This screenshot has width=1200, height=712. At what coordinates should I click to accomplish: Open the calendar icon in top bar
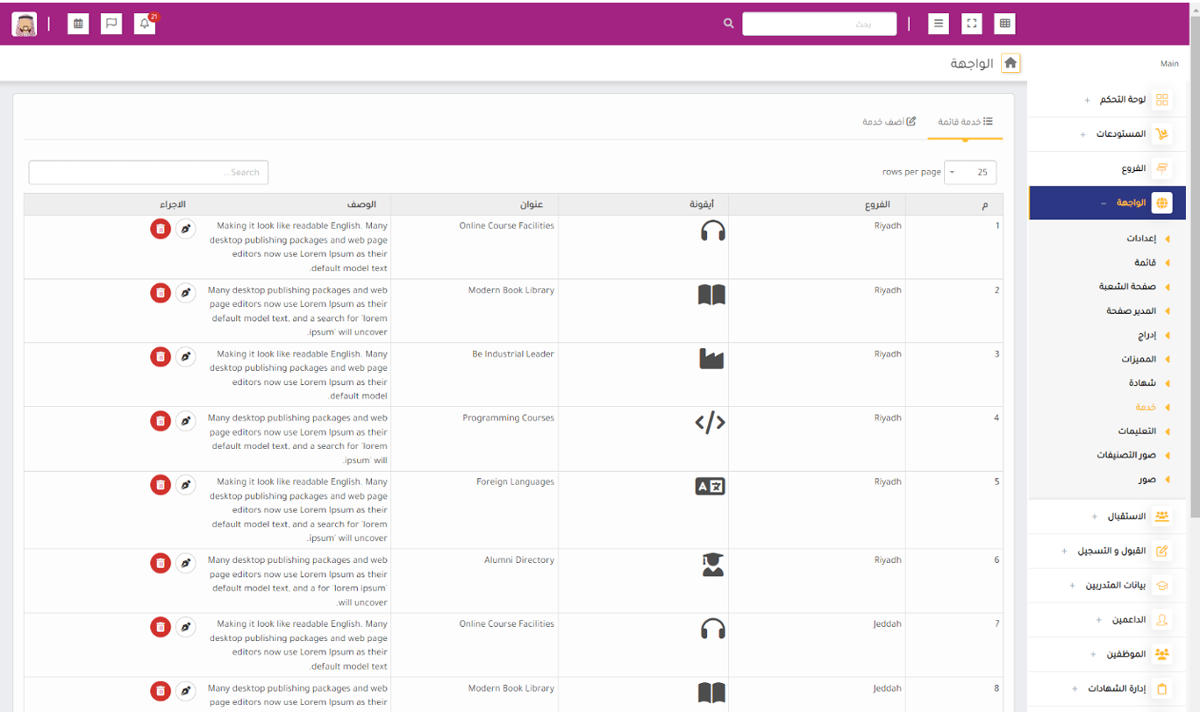pyautogui.click(x=78, y=24)
